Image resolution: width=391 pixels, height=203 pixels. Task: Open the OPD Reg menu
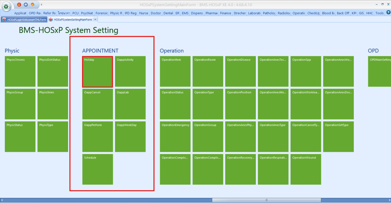coord(35,13)
